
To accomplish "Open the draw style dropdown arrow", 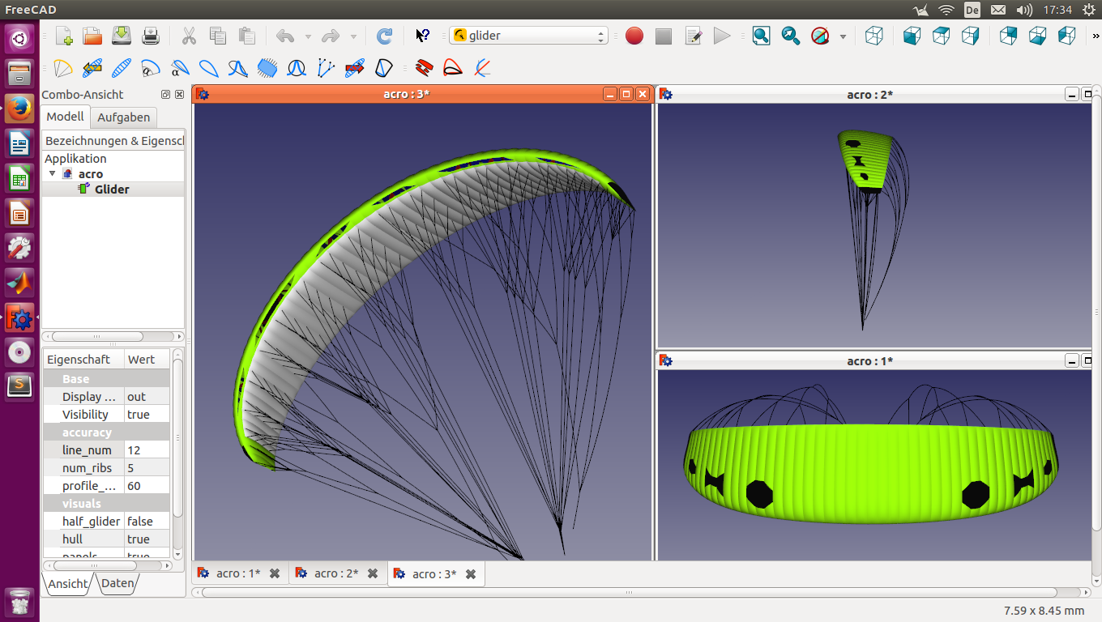I will point(843,36).
